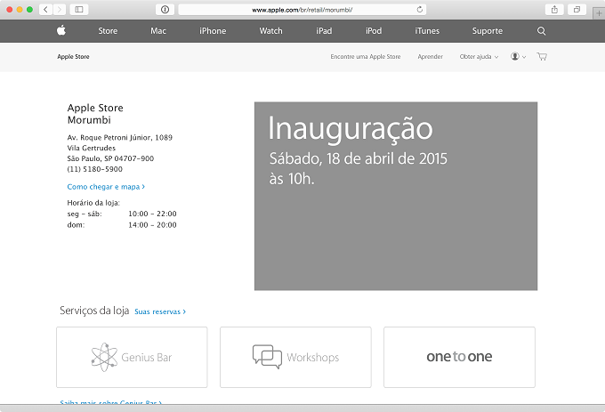Click the Aprender link
Viewport: 605px width, 412px height.
(x=431, y=56)
